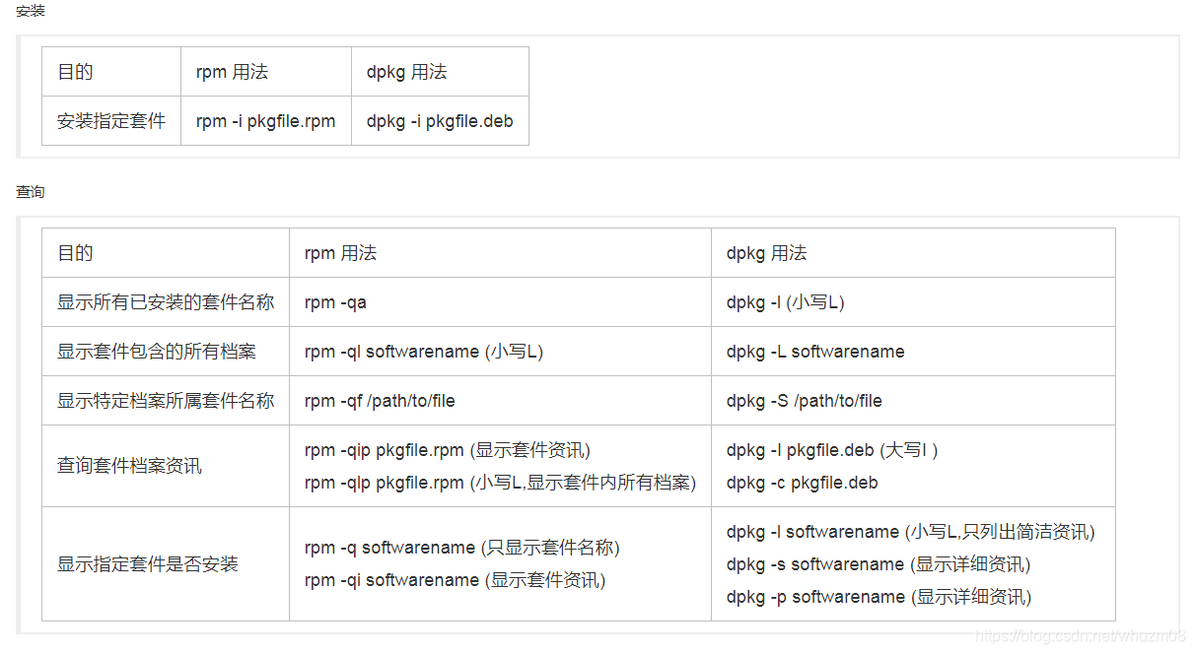The height and width of the screenshot is (654, 1195).
Task: Click the 目的 header cell in the install table
Action: [76, 71]
